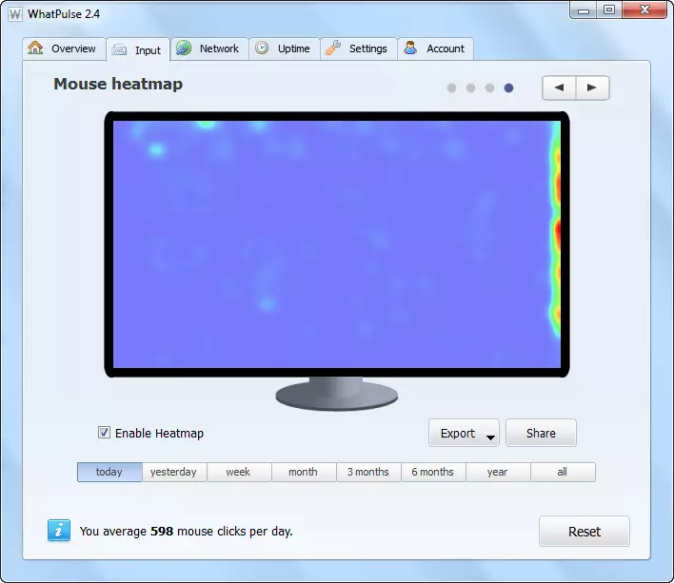Switch to the Account tab
674x583 pixels.
pyautogui.click(x=435, y=49)
